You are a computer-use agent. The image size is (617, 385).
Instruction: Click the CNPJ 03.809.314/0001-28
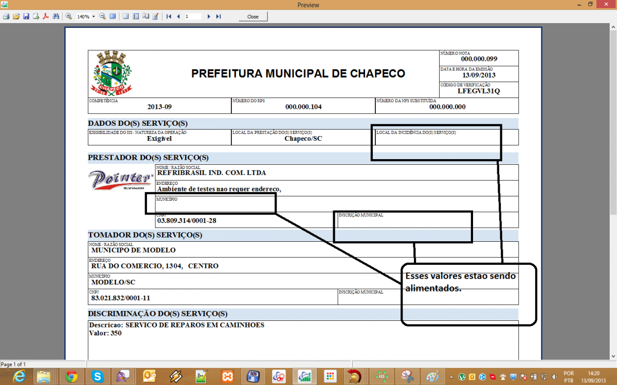click(187, 221)
